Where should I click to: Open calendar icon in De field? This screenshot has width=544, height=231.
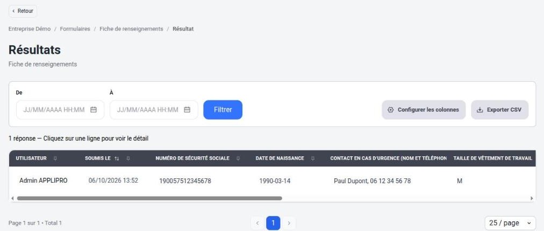tap(94, 110)
